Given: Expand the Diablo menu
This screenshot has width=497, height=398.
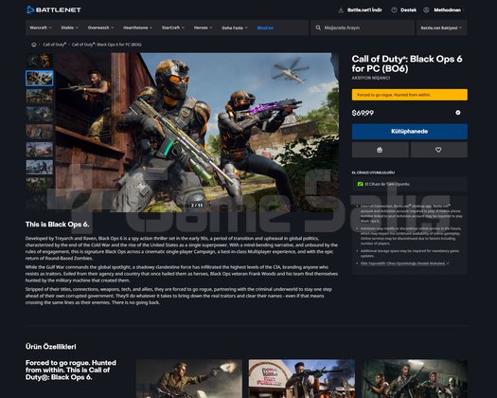Looking at the screenshot, I should 69,27.
